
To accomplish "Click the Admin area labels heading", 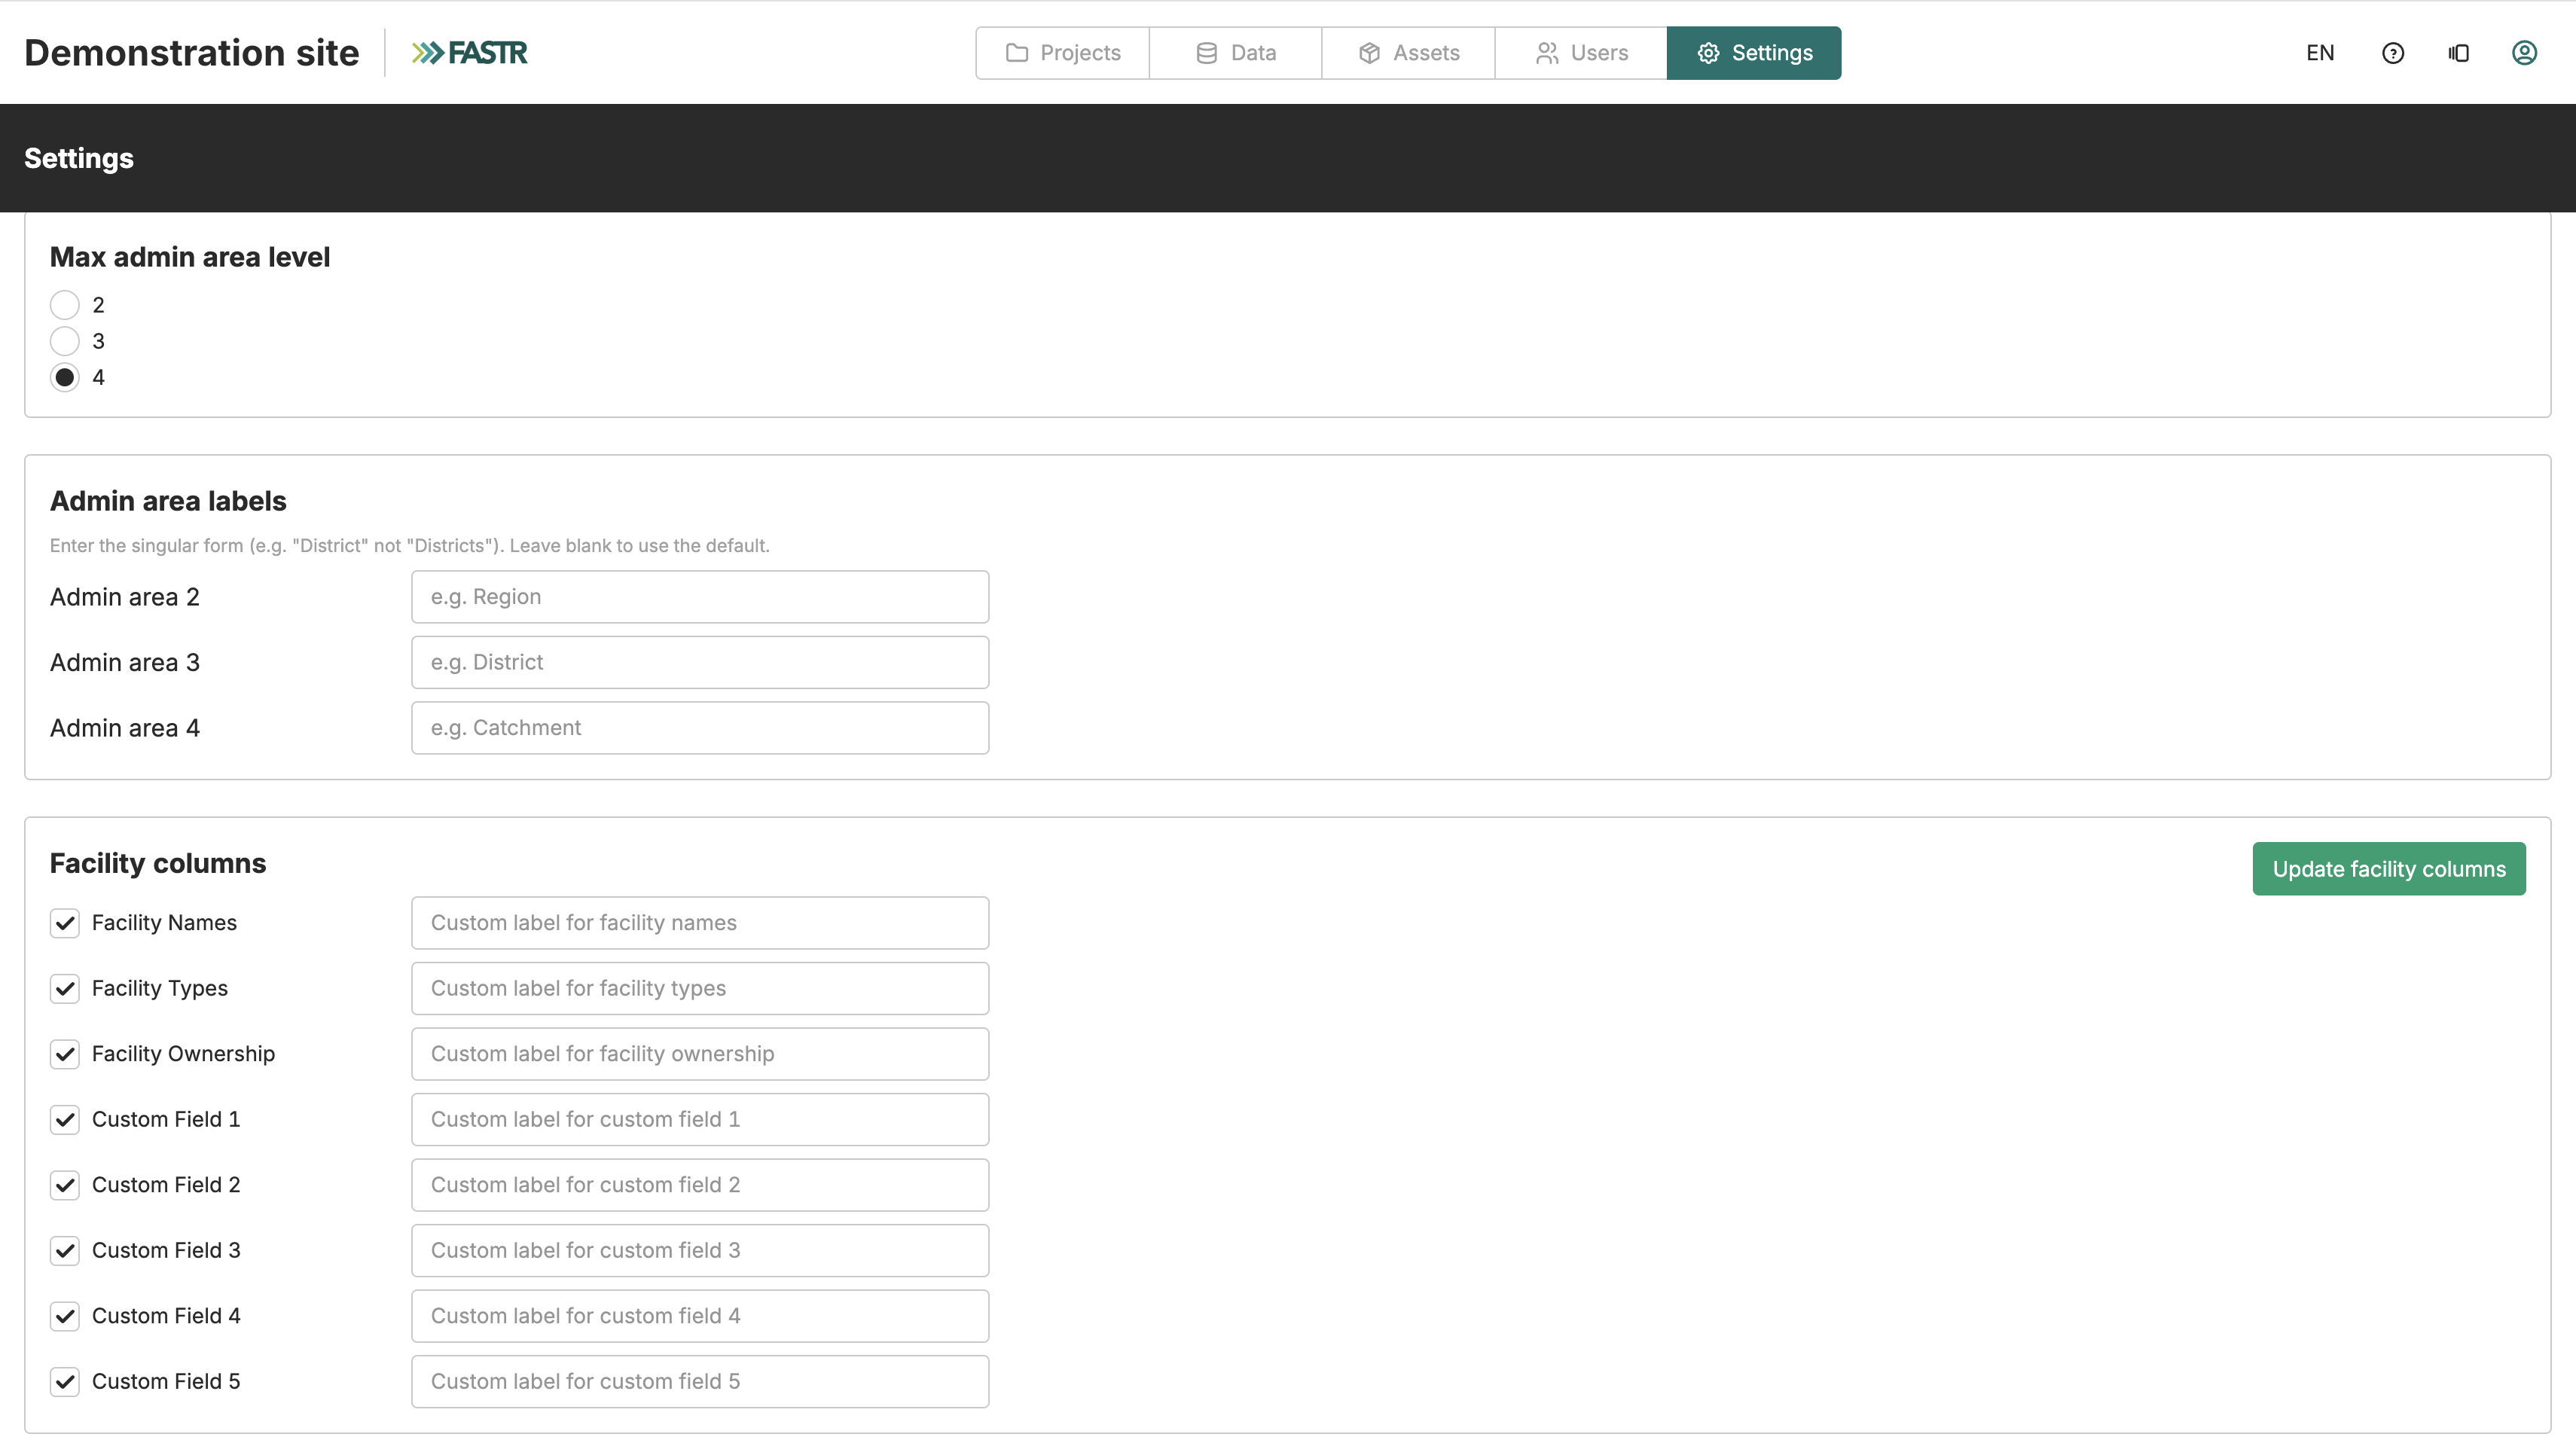I will pyautogui.click(x=168, y=501).
